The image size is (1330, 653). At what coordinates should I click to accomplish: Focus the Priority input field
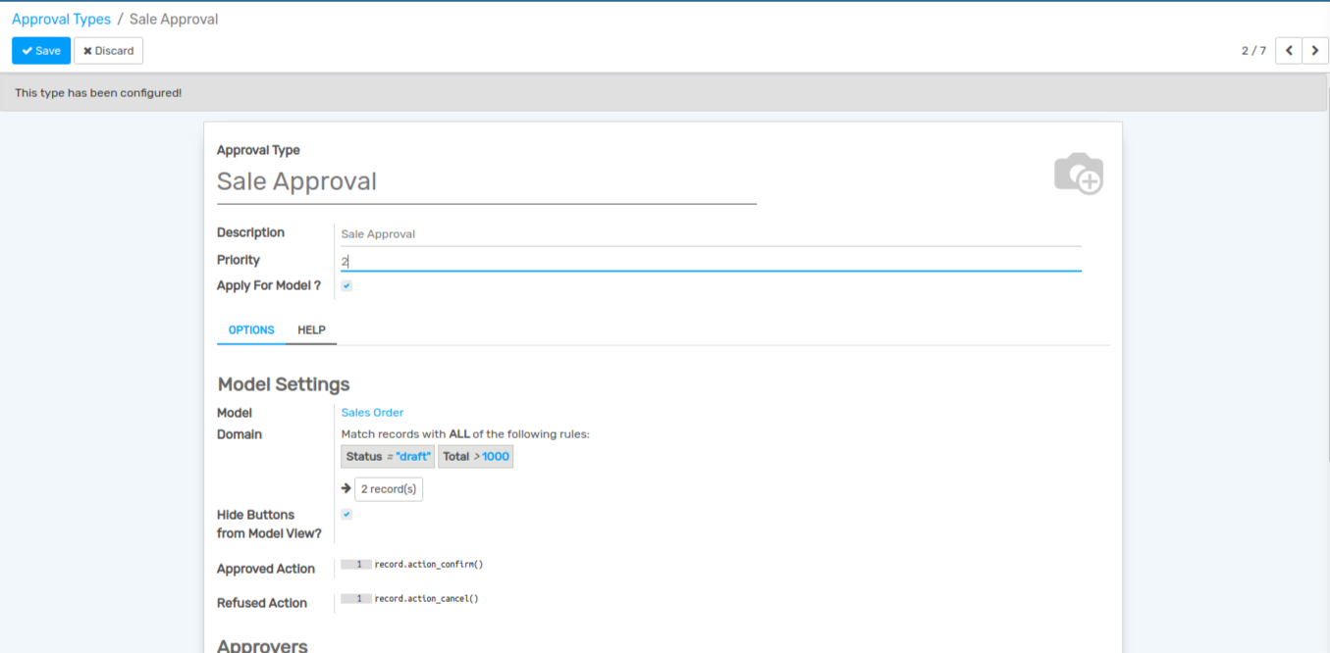coord(707,261)
